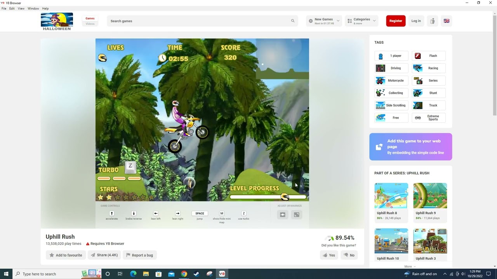The width and height of the screenshot is (497, 279).
Task: Switch to the Games tab
Action: click(90, 18)
